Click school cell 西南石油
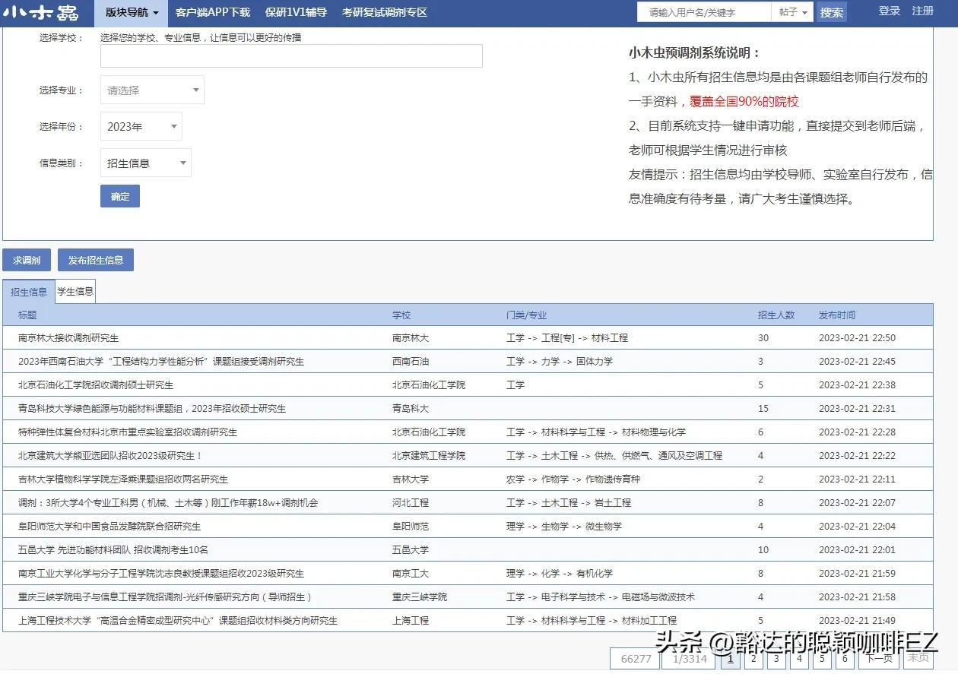 [411, 361]
